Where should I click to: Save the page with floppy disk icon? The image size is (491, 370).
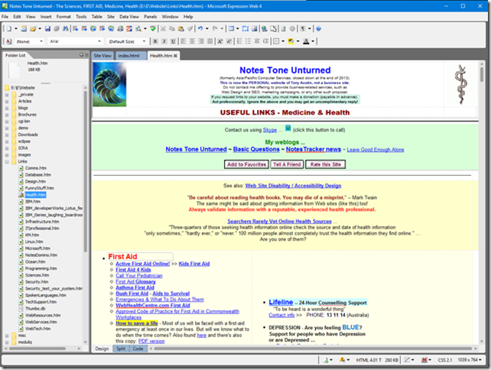[x=47, y=29]
